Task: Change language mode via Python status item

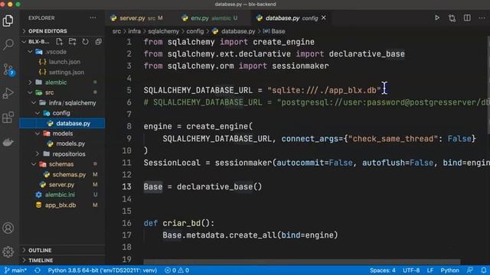Action: (449, 270)
